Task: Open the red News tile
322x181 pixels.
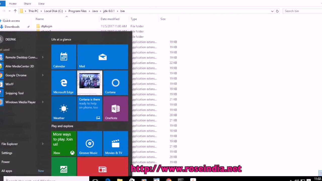Action: (x=103, y=167)
